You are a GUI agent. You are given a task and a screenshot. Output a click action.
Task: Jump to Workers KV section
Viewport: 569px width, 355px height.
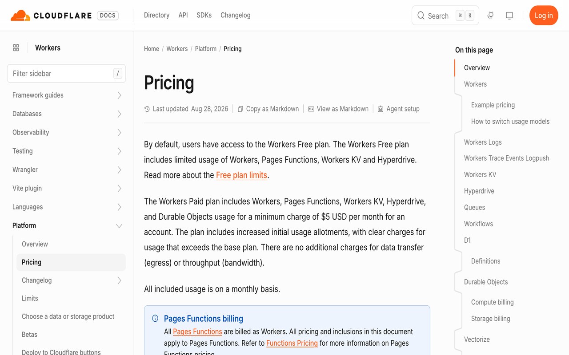[480, 175]
